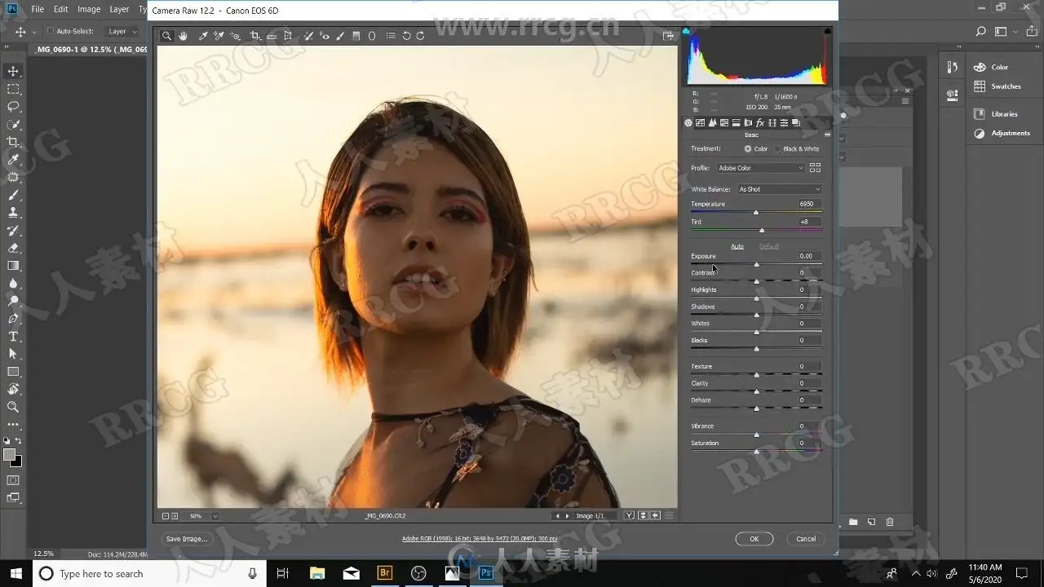Viewport: 1044px width, 587px height.
Task: Select the Zoom tool in Camera Raw toolbar
Action: [x=166, y=36]
